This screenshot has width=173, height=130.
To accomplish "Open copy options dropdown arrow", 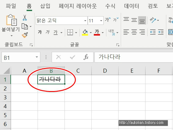I will click(31, 27).
